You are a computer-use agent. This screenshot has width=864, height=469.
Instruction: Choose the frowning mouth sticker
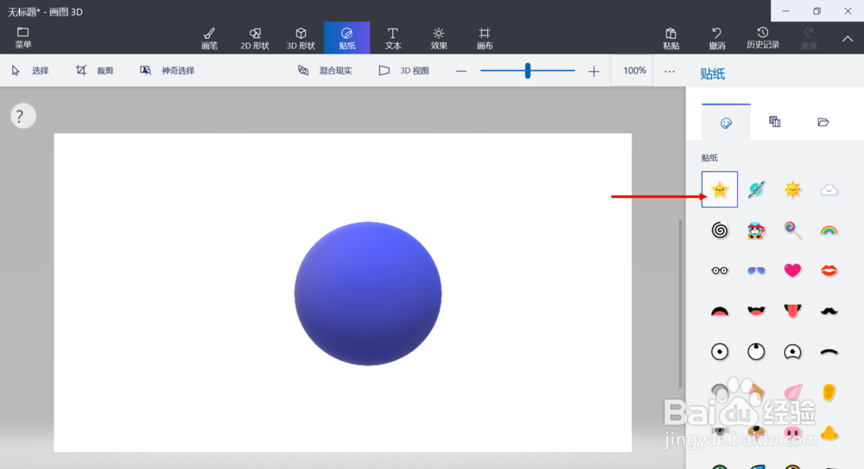pyautogui.click(x=720, y=312)
